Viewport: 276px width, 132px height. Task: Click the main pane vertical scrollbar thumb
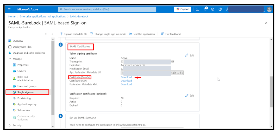pos(271,92)
